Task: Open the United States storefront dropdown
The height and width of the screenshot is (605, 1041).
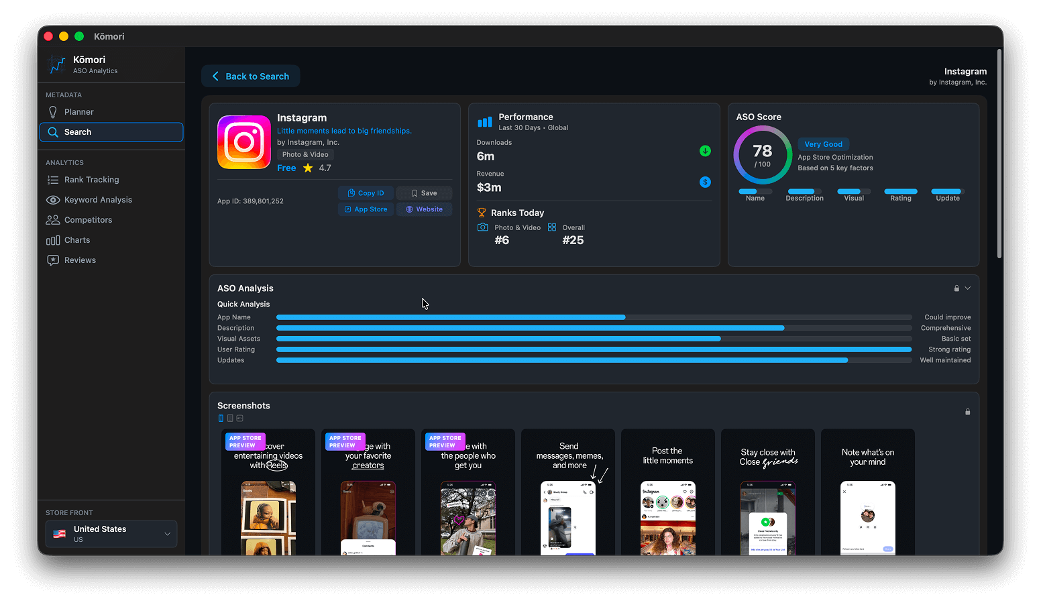Action: point(111,533)
